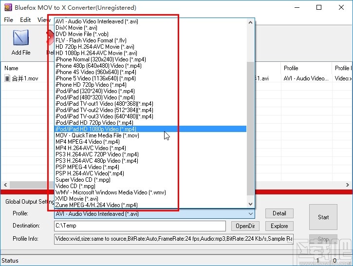Open the File menu
The width and height of the screenshot is (353, 266).
click(9, 20)
